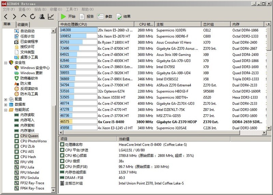Sort by 中央处理器(CPU) column header

(x=96, y=24)
